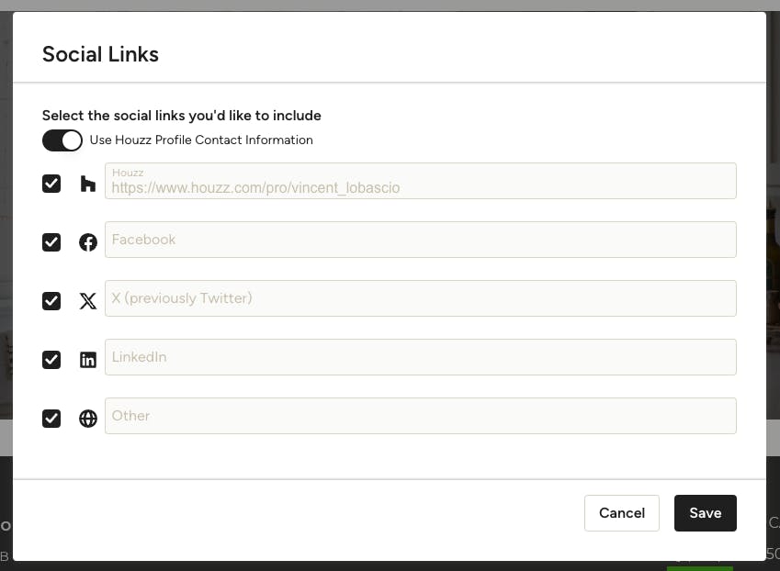The width and height of the screenshot is (780, 571).
Task: Uncheck the LinkedIn link checkbox
Action: pos(51,359)
